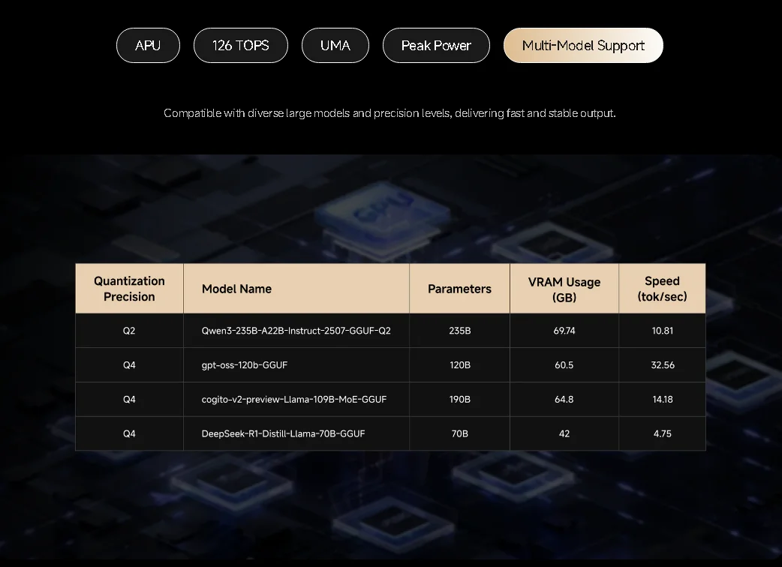Open the UMA tab

coord(335,45)
